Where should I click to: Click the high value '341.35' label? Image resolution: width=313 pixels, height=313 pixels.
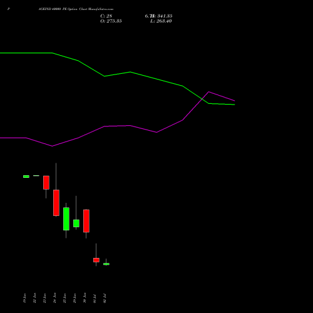point(165,16)
